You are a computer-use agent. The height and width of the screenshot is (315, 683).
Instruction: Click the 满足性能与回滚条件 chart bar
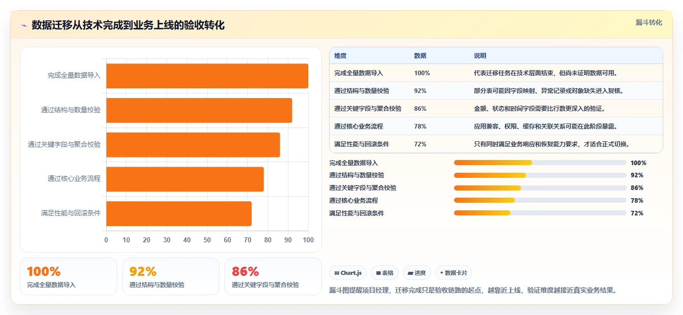pyautogui.click(x=179, y=213)
